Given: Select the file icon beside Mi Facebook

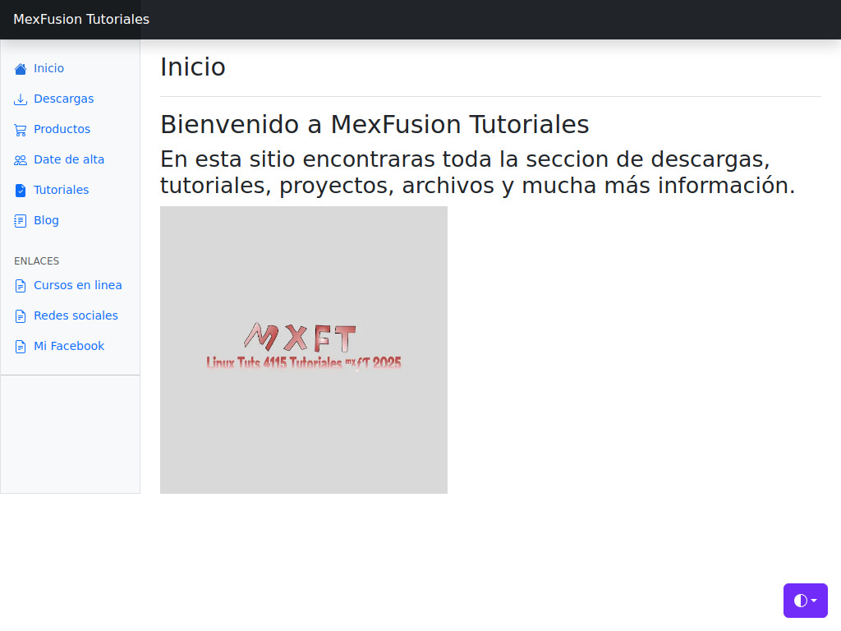Looking at the screenshot, I should click(19, 346).
